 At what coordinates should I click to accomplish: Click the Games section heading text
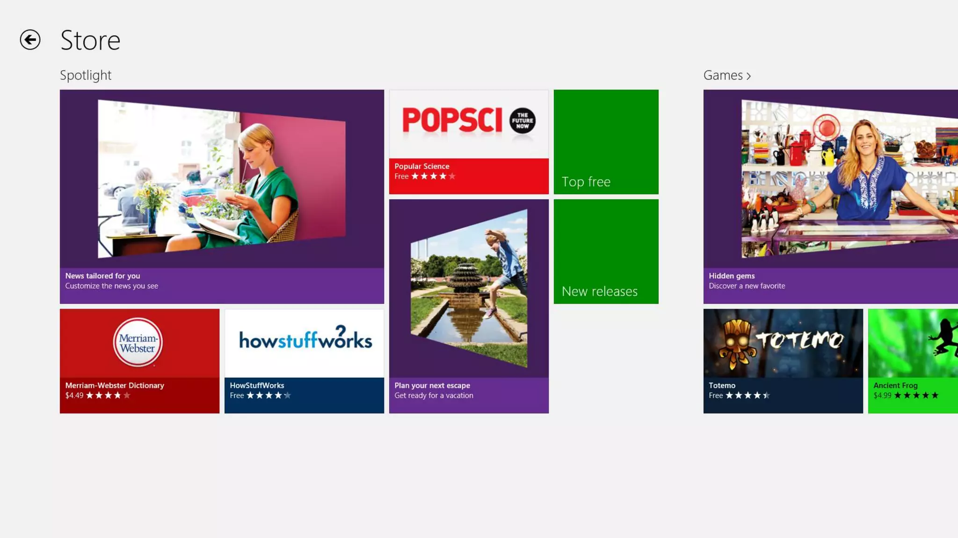coord(723,75)
